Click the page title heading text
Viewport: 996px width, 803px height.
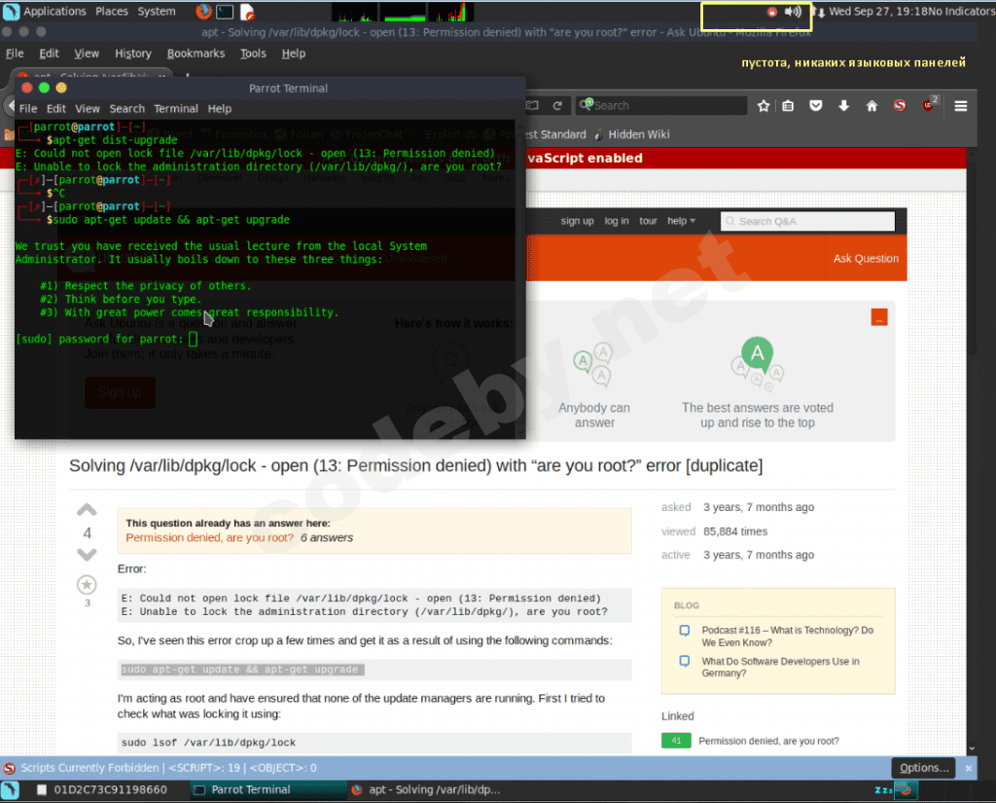point(415,465)
